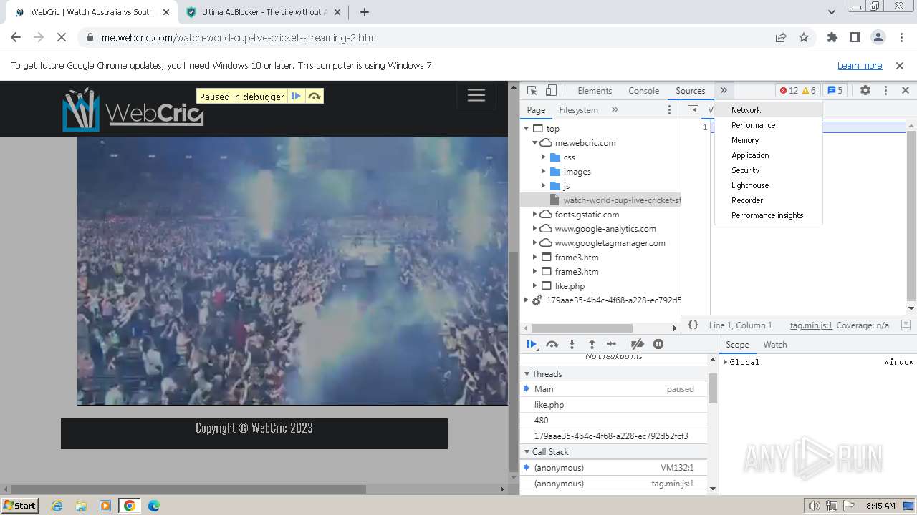917x515 pixels.
Task: Select the 480 thread row
Action: click(613, 421)
